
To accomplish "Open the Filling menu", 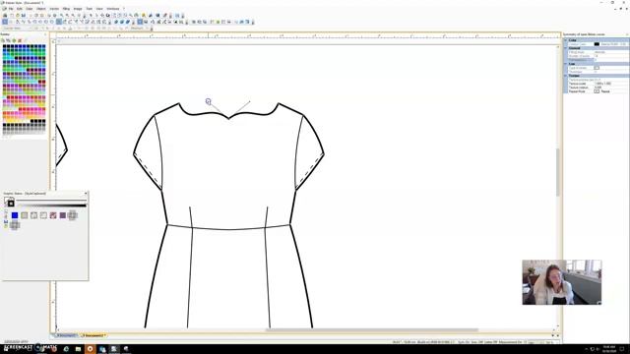I will tap(66, 9).
